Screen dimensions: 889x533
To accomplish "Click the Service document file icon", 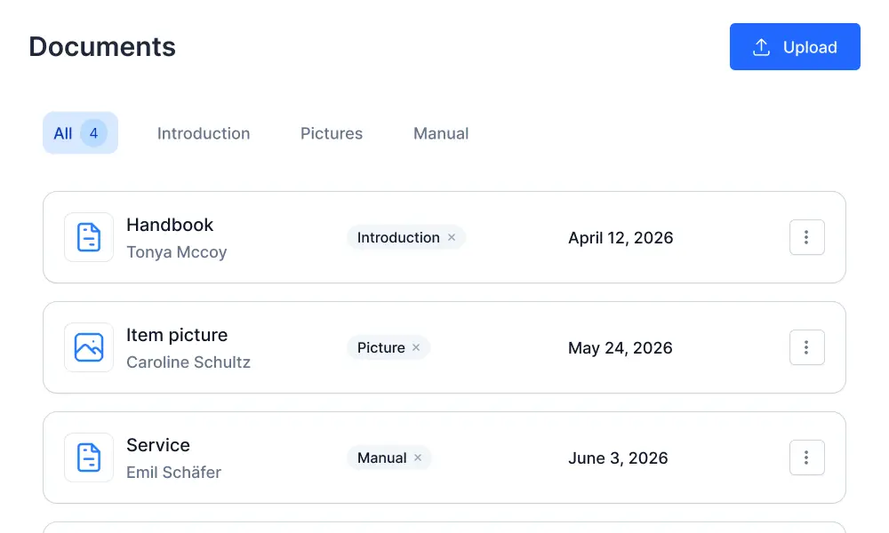I will [x=89, y=457].
